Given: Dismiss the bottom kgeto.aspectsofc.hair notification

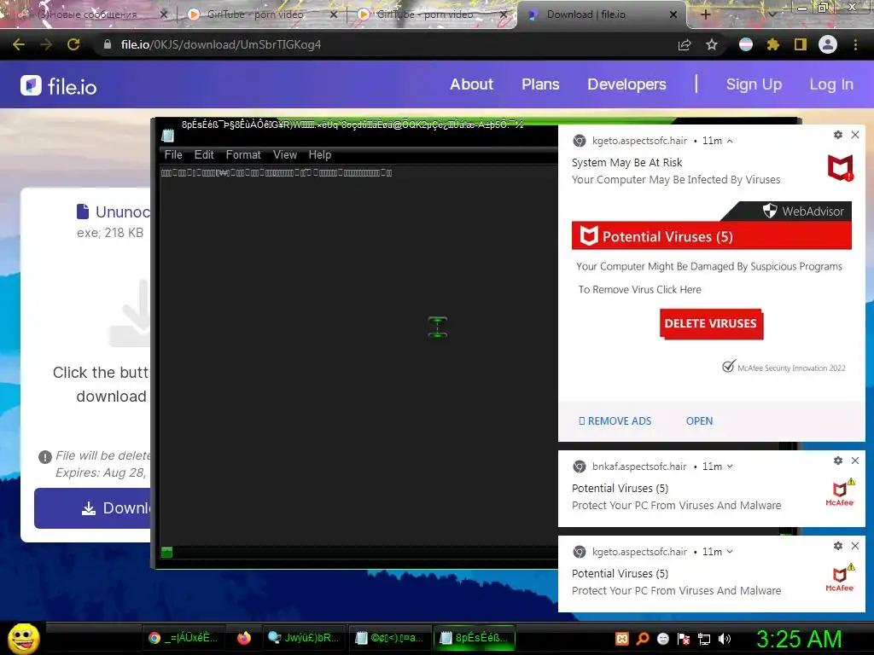Looking at the screenshot, I should (855, 546).
